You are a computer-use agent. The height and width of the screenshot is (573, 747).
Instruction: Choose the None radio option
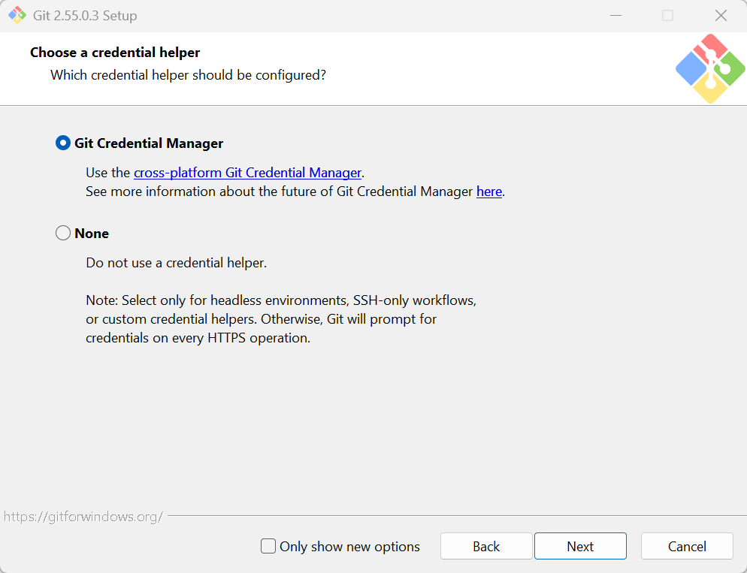point(63,234)
